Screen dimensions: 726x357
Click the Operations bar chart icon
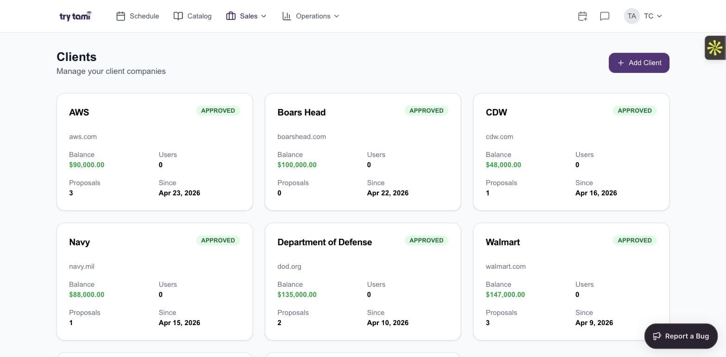(x=287, y=16)
